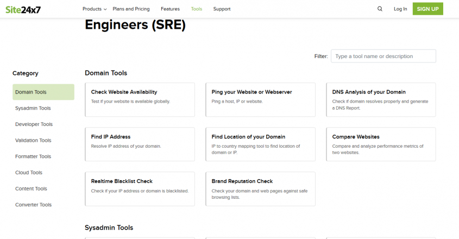Switch to Cloud Tools category
459x239 pixels.
tap(29, 173)
